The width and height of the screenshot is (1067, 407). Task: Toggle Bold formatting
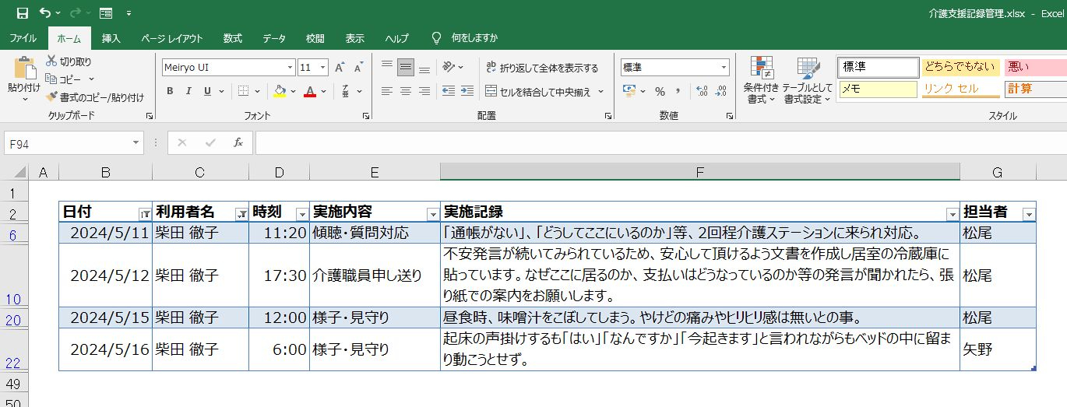pos(170,92)
